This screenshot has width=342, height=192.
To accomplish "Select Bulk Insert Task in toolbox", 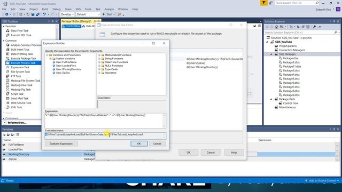I will coord(20,50).
